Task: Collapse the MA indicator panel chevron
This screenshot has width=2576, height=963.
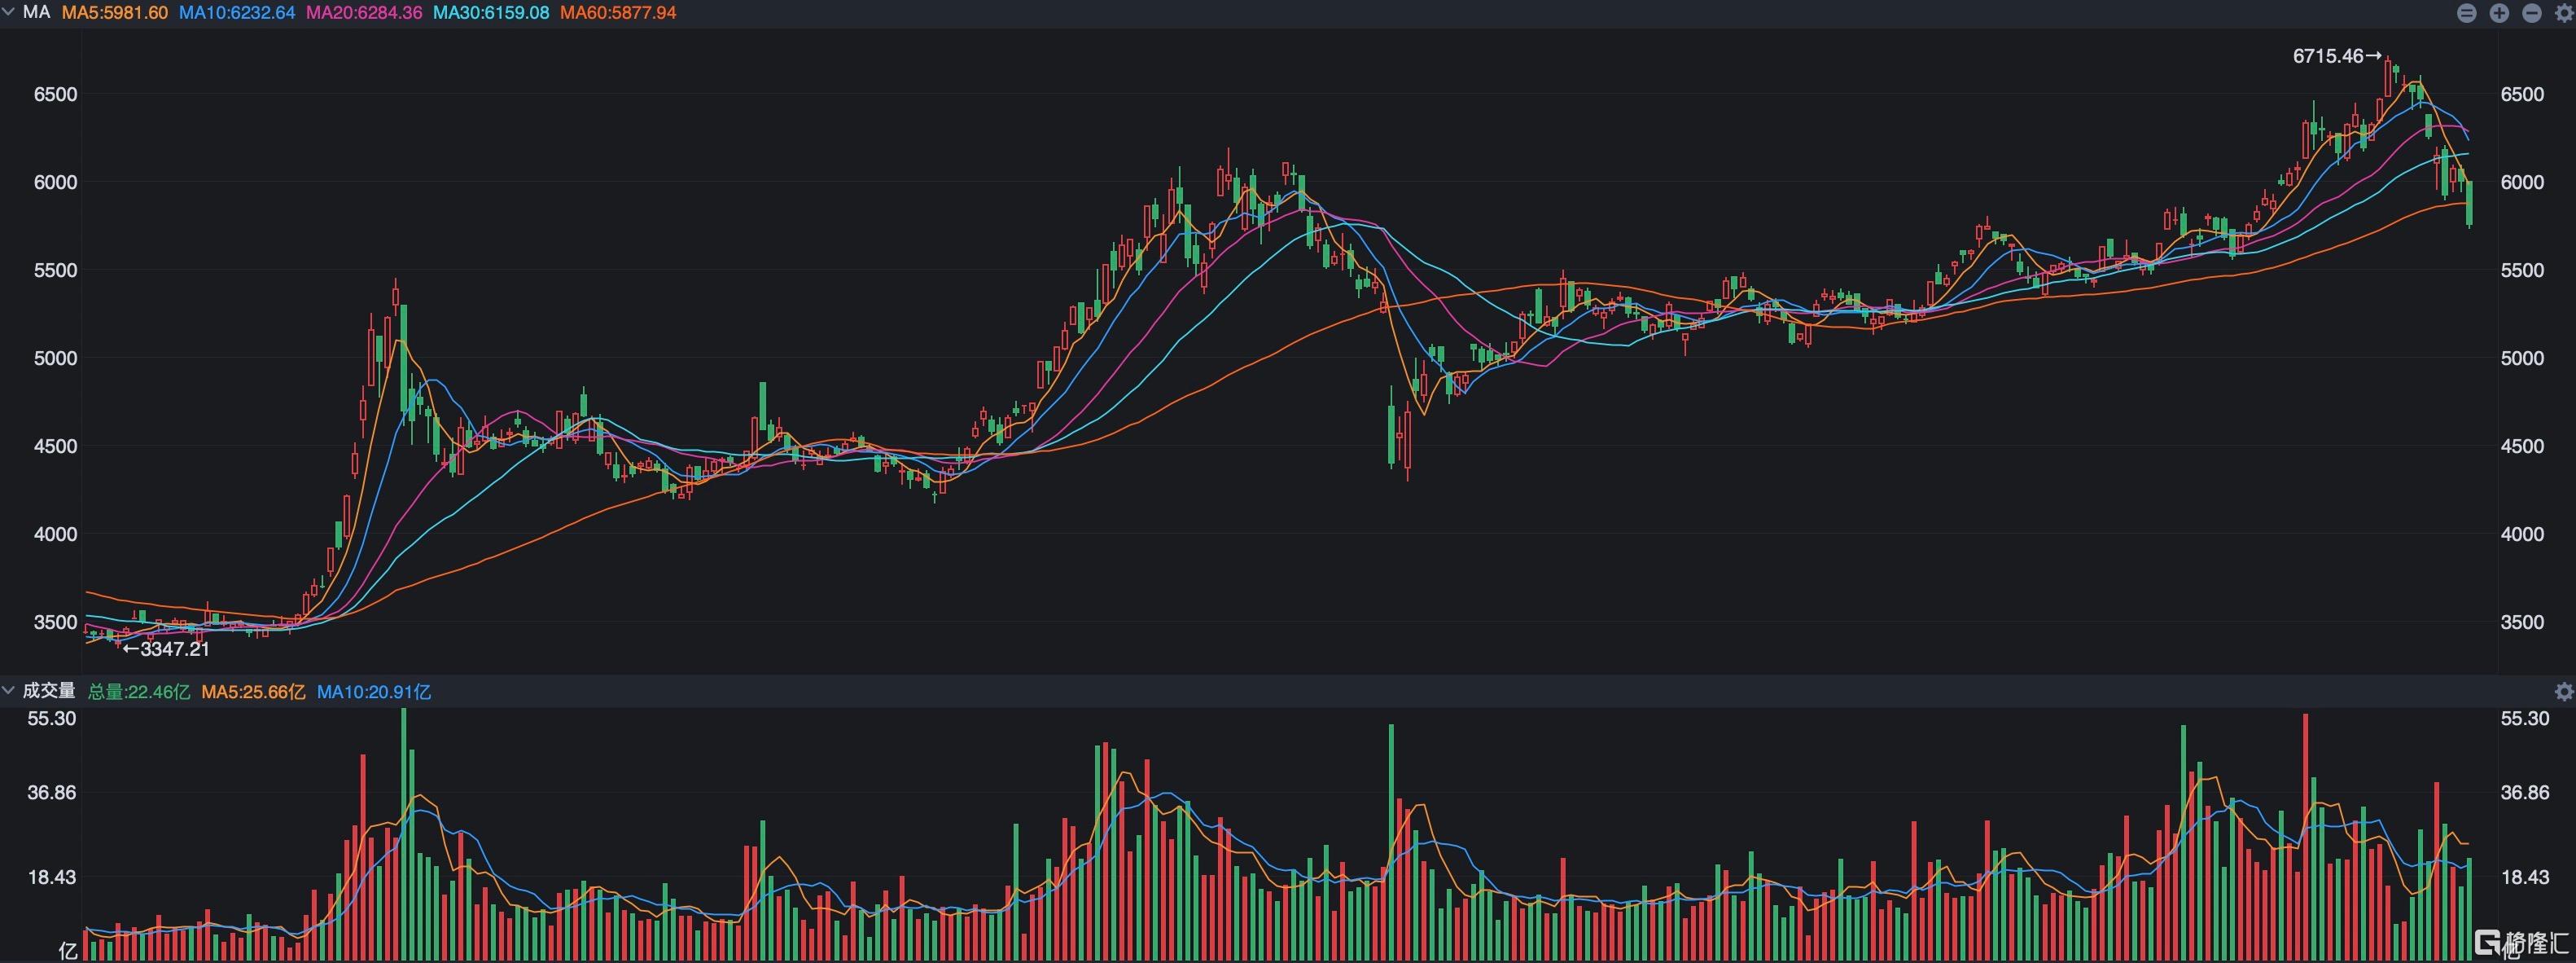Action: 9,12
